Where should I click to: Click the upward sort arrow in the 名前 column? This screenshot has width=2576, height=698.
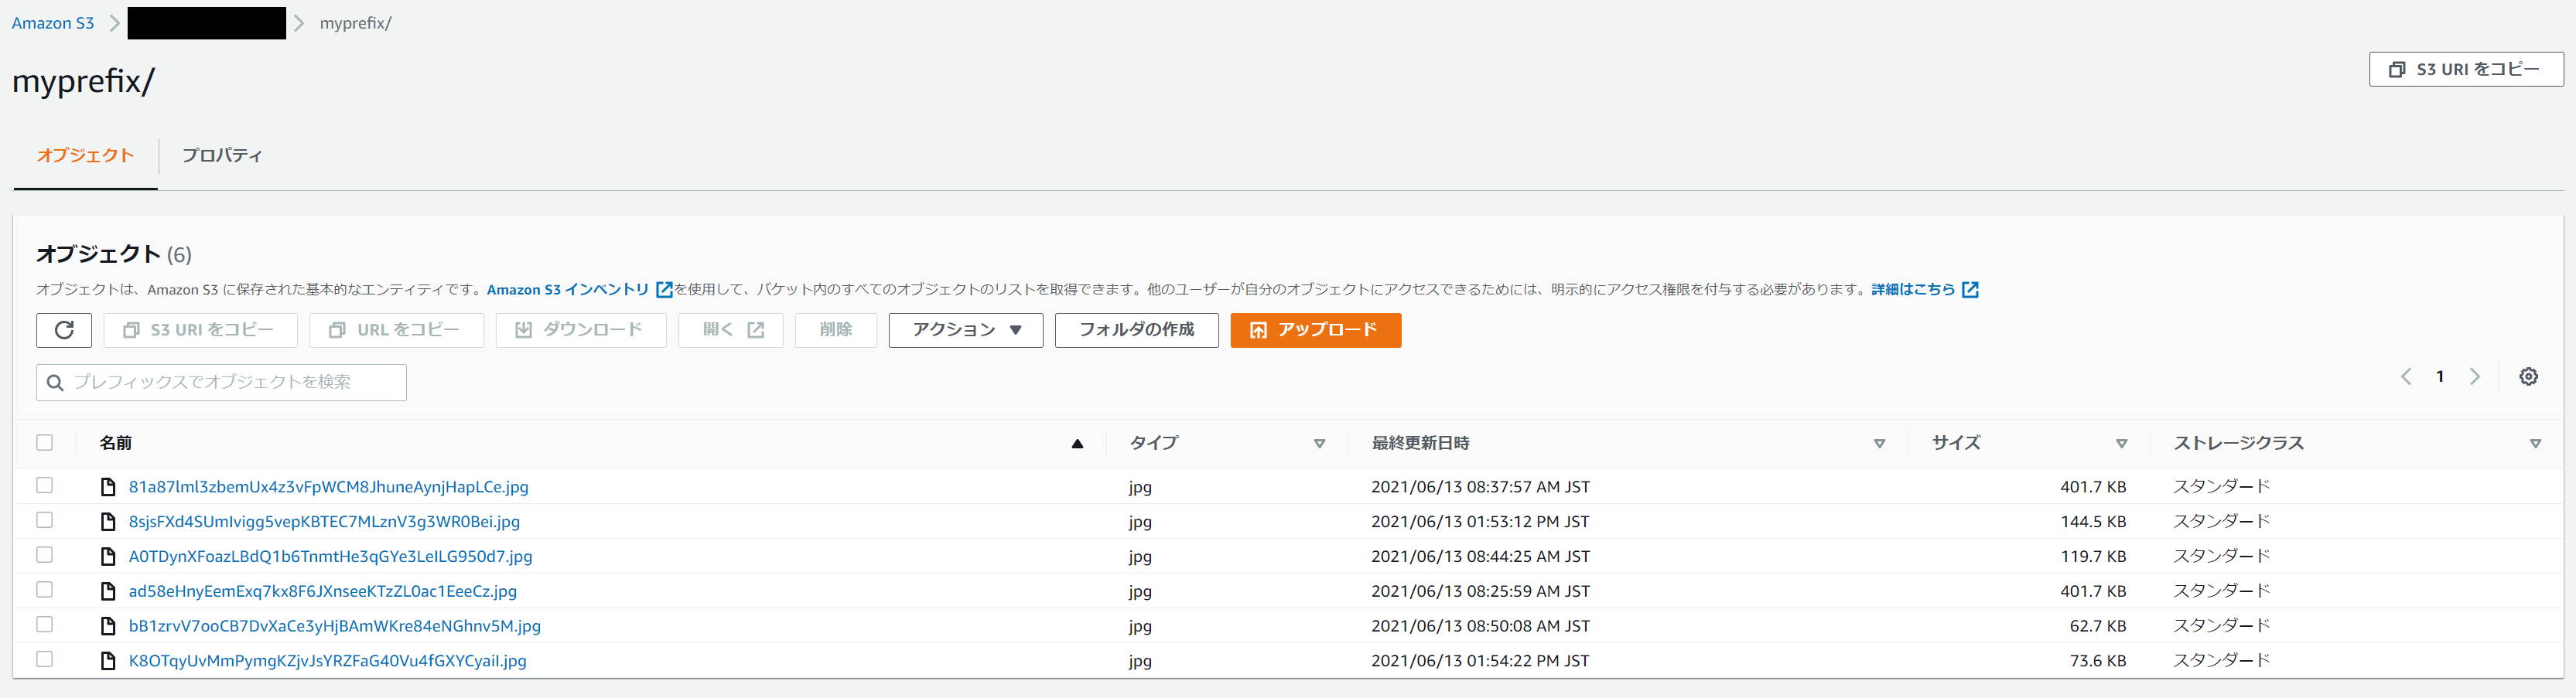1077,444
